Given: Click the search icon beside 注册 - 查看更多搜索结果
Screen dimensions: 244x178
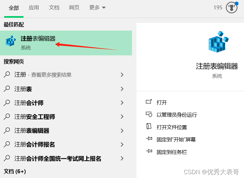Looking at the screenshot, I should [7, 75].
